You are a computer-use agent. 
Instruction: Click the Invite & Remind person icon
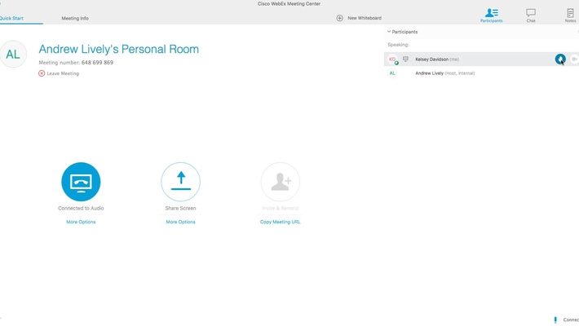[x=281, y=182]
